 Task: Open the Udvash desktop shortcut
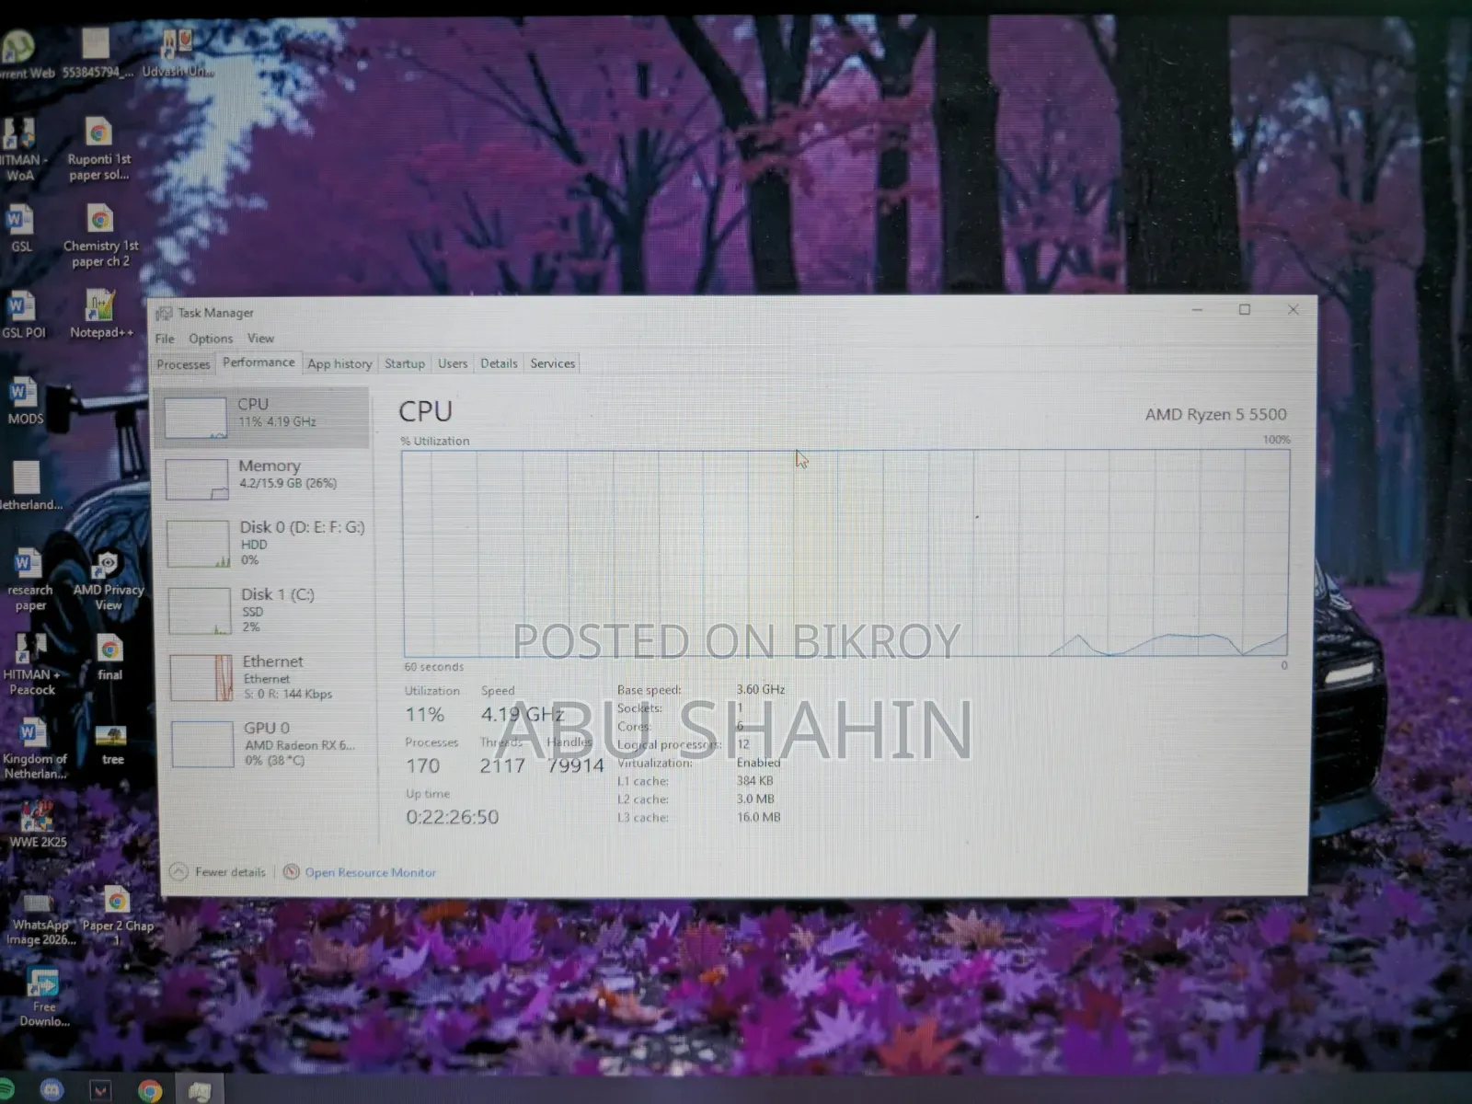(x=177, y=52)
